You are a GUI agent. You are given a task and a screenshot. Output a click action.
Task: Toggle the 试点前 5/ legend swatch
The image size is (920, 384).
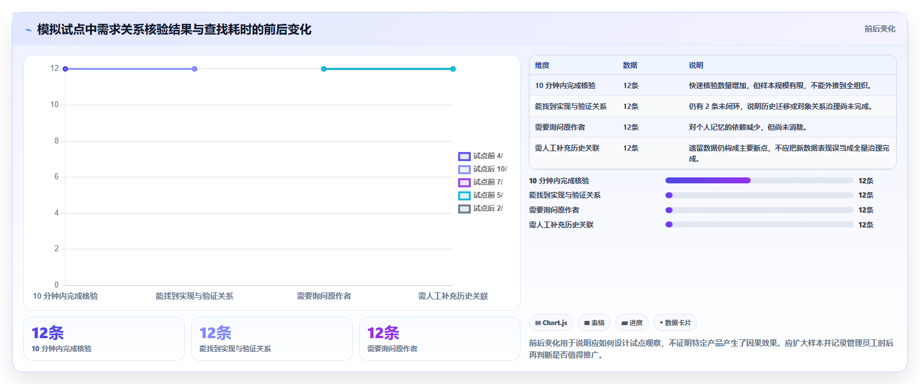coord(464,195)
